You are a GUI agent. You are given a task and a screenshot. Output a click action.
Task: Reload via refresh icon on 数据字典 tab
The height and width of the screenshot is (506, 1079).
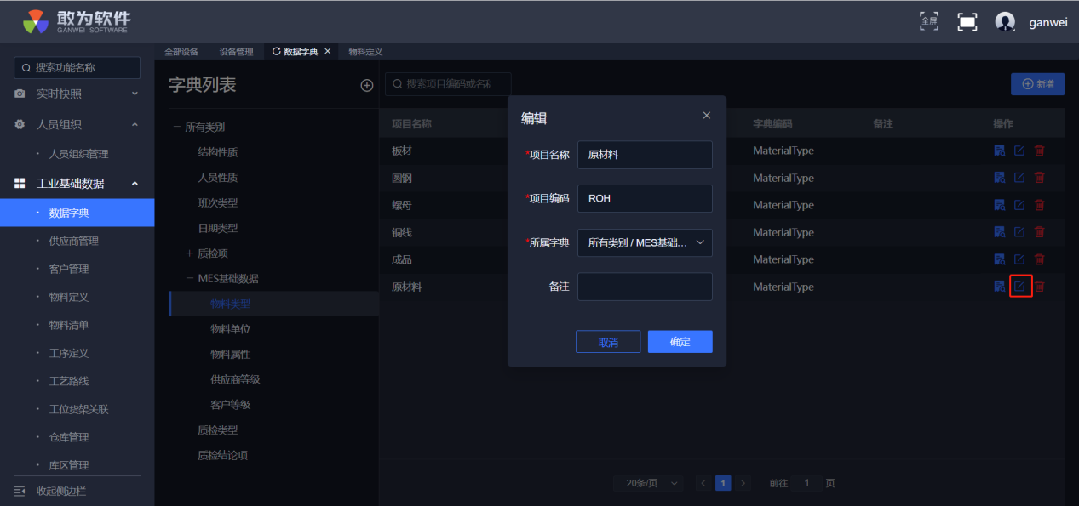[x=276, y=52]
